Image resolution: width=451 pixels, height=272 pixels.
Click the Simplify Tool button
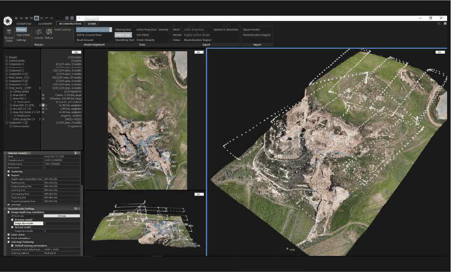[123, 35]
